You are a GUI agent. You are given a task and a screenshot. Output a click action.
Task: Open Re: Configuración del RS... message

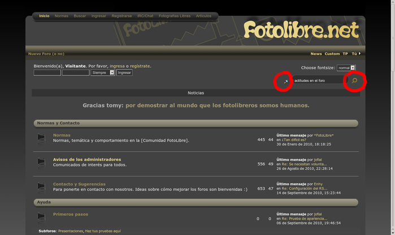305,189
